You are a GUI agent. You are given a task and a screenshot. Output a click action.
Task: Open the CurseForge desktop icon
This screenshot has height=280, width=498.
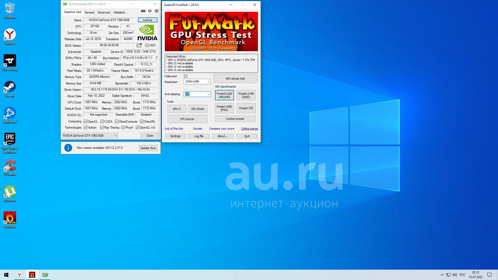coord(10,63)
